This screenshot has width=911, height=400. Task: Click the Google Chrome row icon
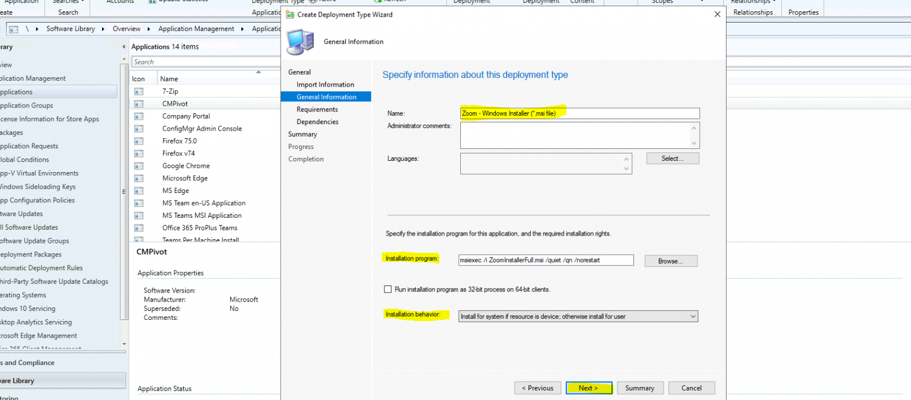coord(139,166)
